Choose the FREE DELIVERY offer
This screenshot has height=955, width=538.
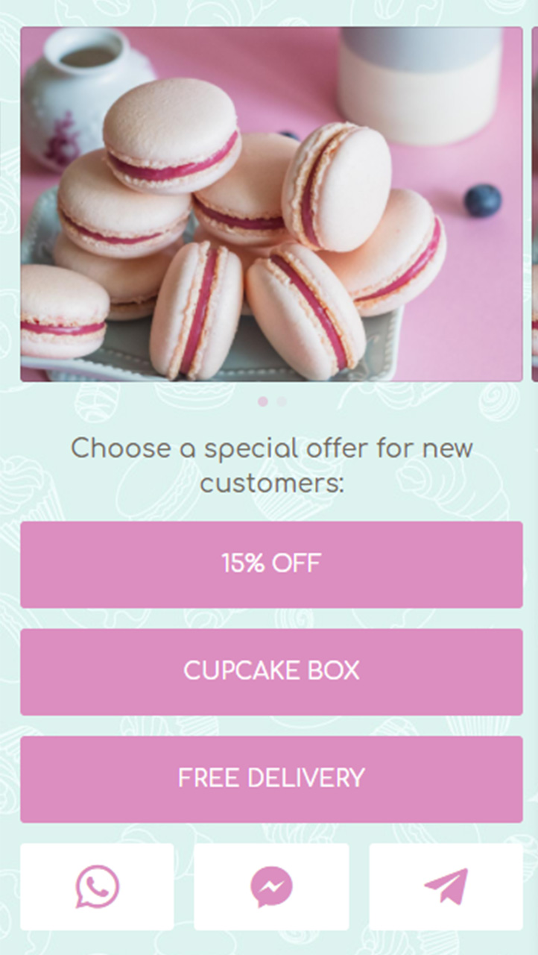tap(271, 779)
